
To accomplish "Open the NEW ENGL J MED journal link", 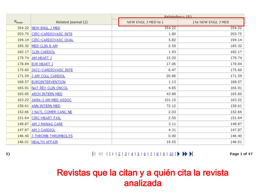I will point(46,28).
